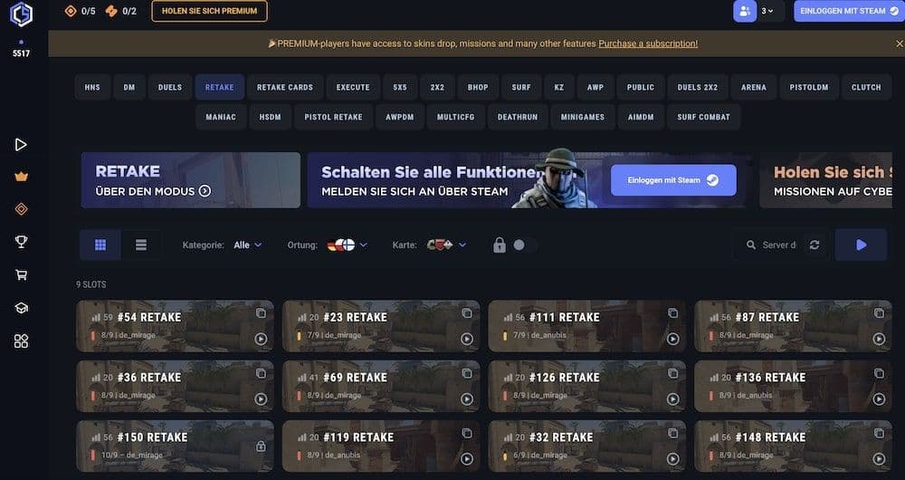
Task: Follow the Purchase a subscription link
Action: [648, 43]
